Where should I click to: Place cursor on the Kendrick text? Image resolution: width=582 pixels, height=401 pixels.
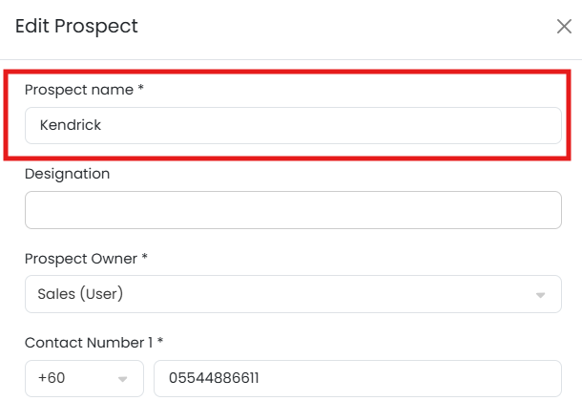(x=71, y=125)
